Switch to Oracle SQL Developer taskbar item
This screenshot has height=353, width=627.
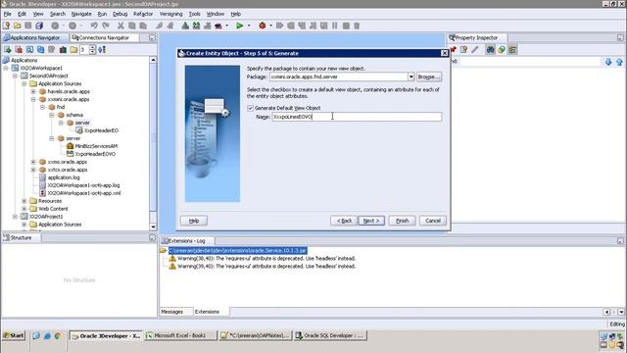pyautogui.click(x=330, y=335)
